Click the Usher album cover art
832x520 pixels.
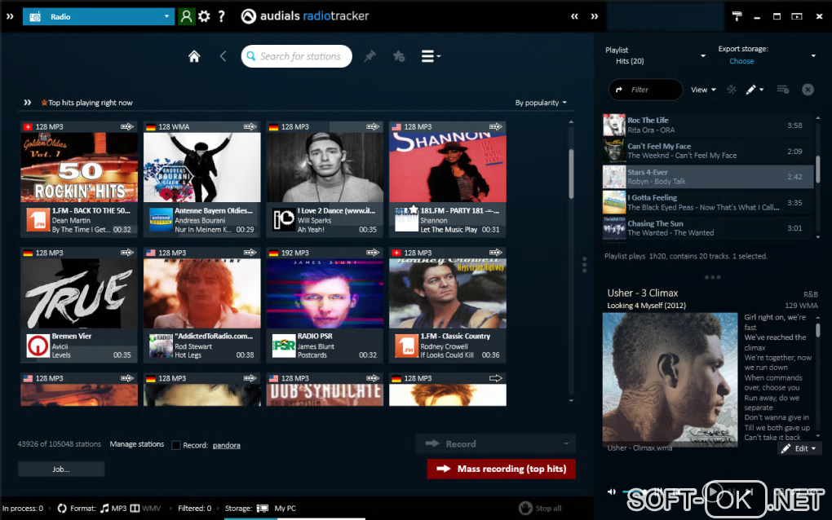(670, 380)
